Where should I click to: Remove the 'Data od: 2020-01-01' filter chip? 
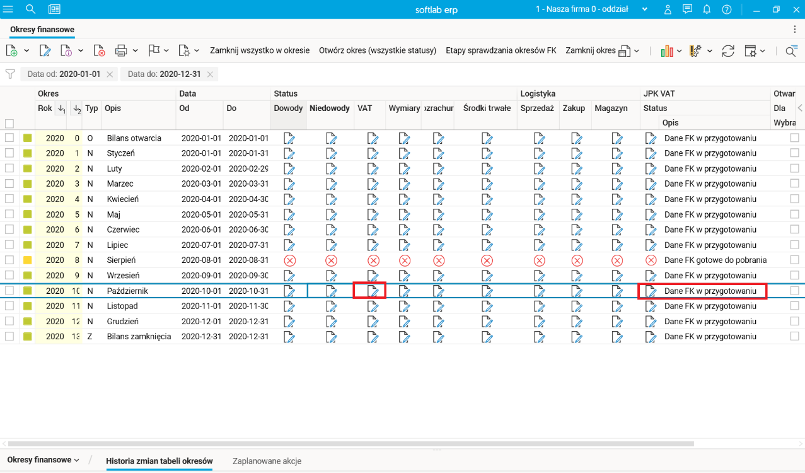click(x=110, y=74)
